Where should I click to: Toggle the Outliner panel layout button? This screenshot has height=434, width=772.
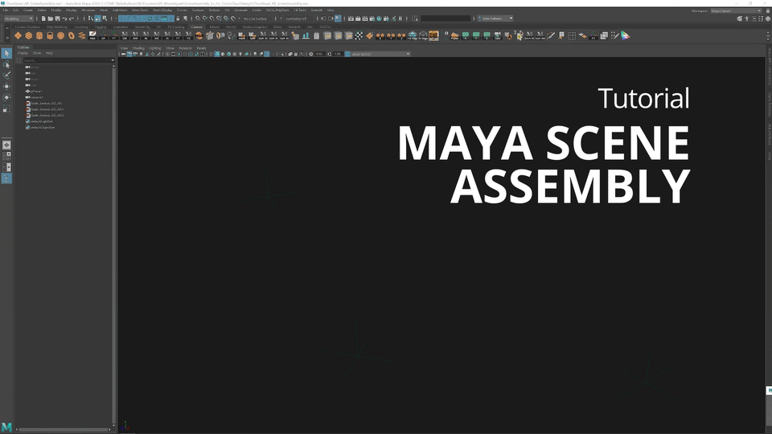(6, 178)
